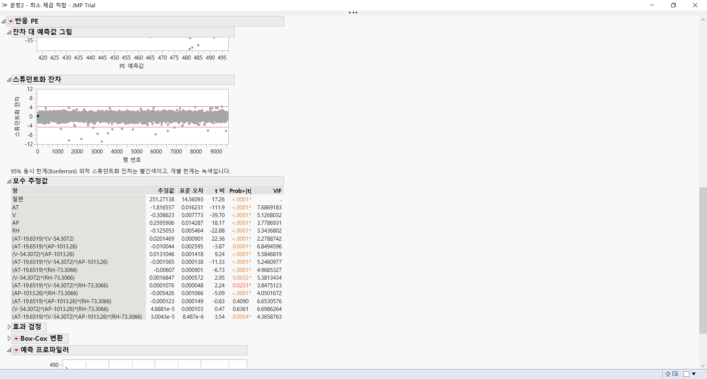The height and width of the screenshot is (379, 707).
Task: Click the 잔차 대 예측값 그림 section title
Action: 42,32
